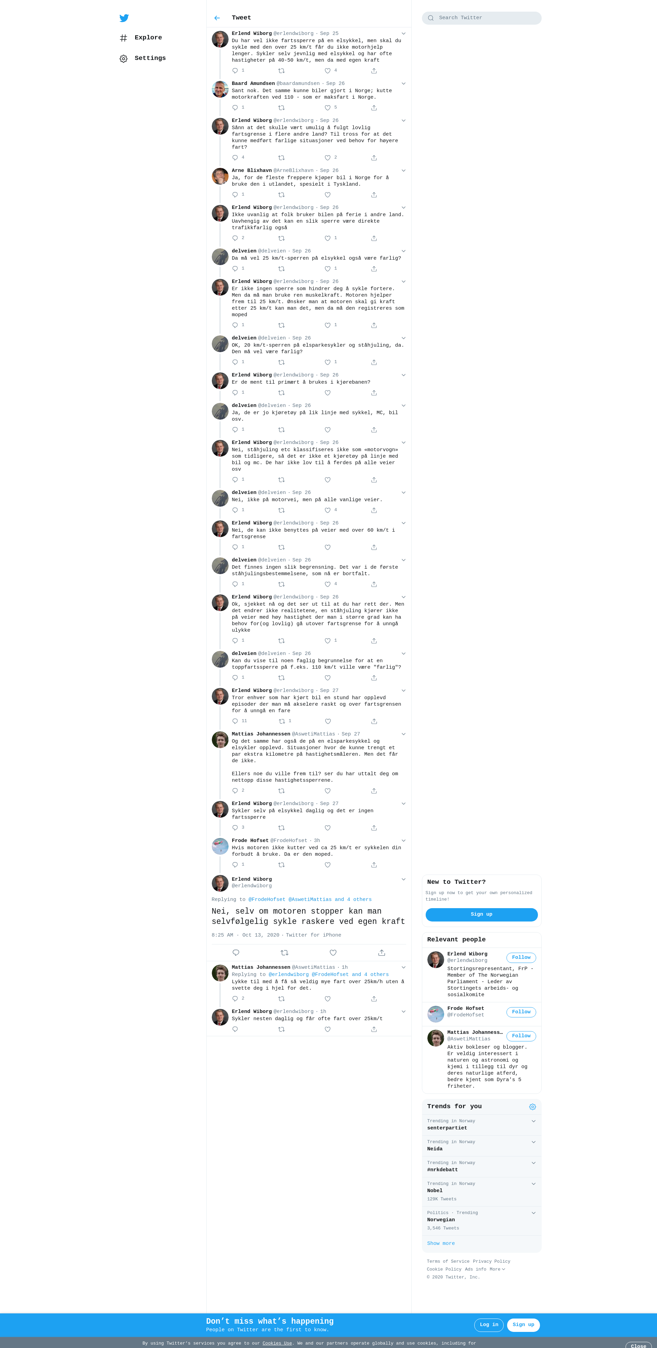This screenshot has width=657, height=1348.
Task: Go back using the arrow icon
Action: (217, 18)
